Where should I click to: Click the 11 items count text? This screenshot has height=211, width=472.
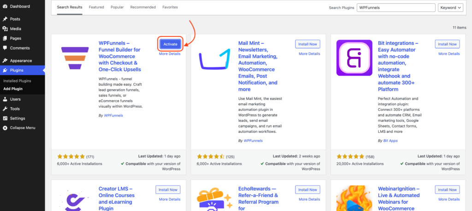click(460, 27)
